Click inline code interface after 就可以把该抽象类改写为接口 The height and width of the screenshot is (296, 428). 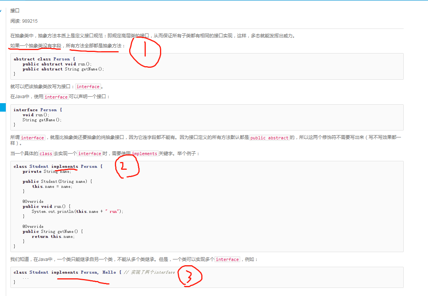88,87
